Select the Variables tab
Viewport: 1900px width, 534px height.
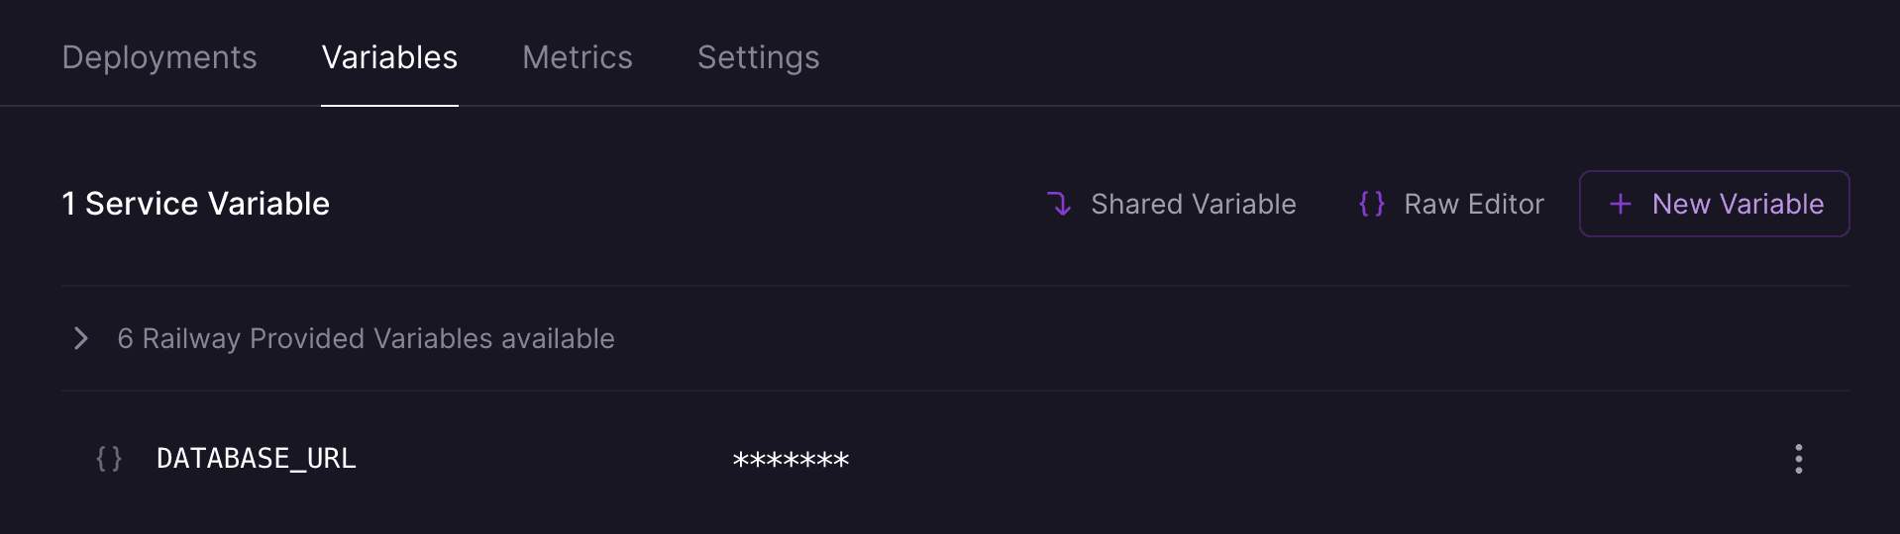click(x=389, y=57)
